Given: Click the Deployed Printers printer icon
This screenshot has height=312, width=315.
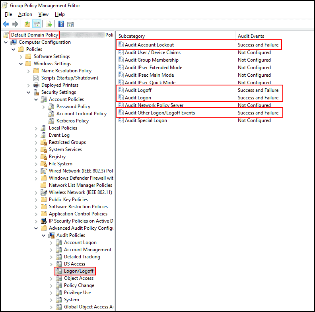Looking at the screenshot, I should pyautogui.click(x=36, y=85).
